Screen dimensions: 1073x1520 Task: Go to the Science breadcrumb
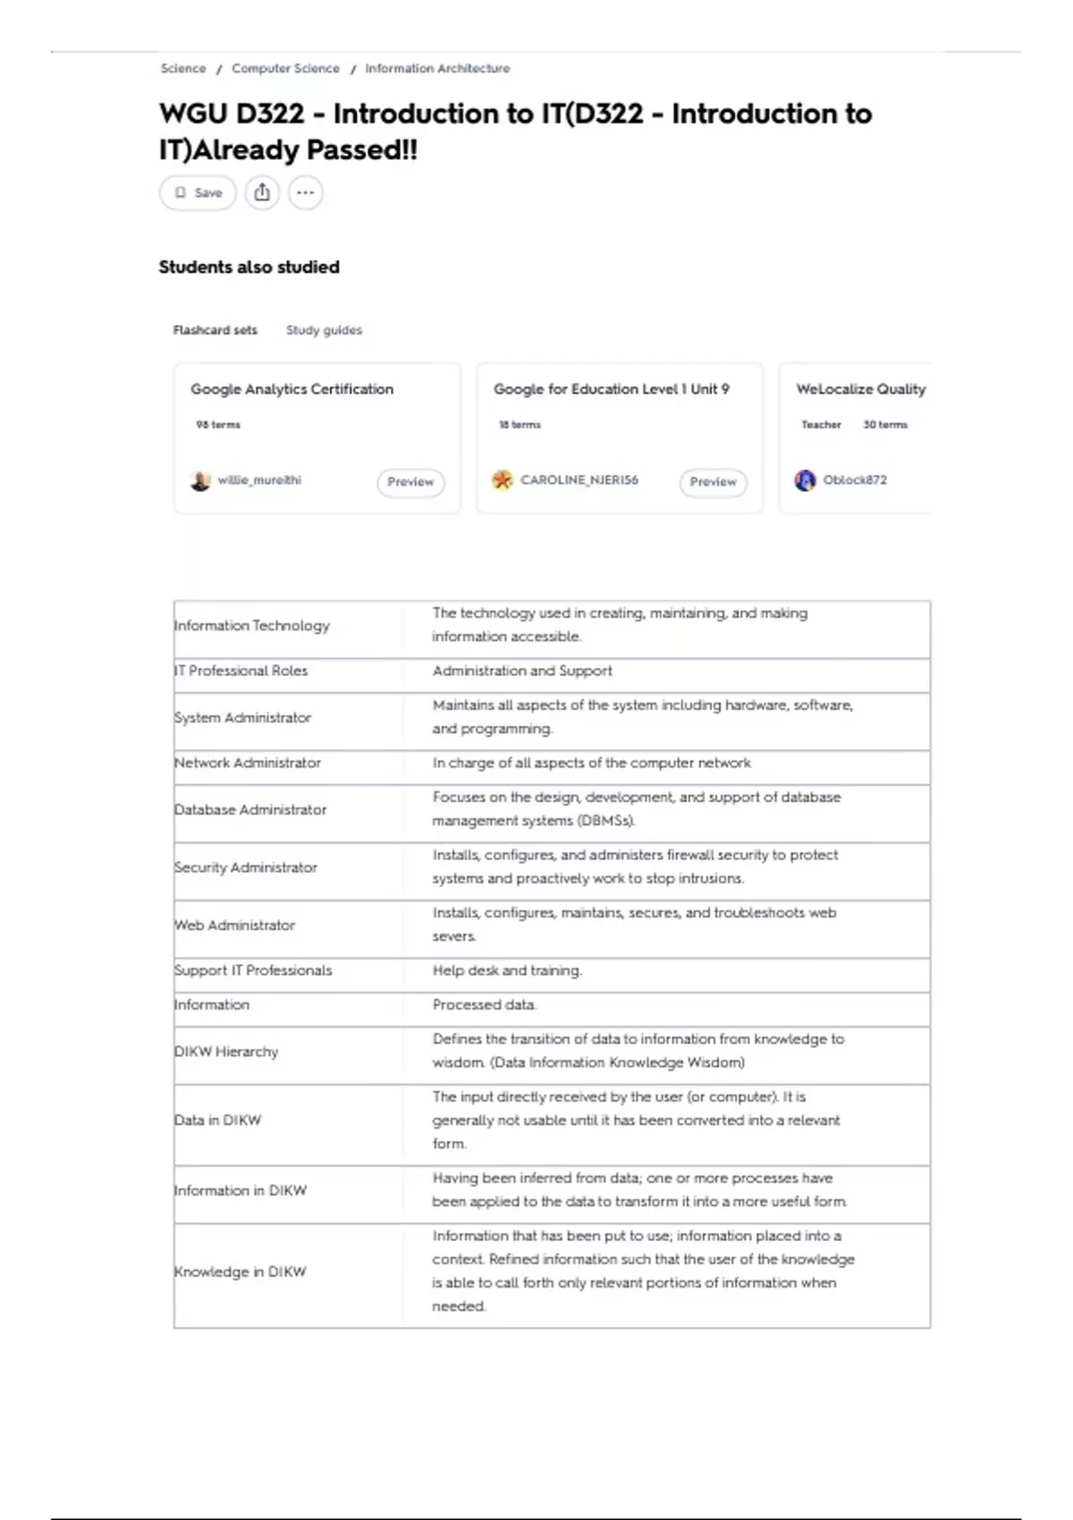coord(183,69)
